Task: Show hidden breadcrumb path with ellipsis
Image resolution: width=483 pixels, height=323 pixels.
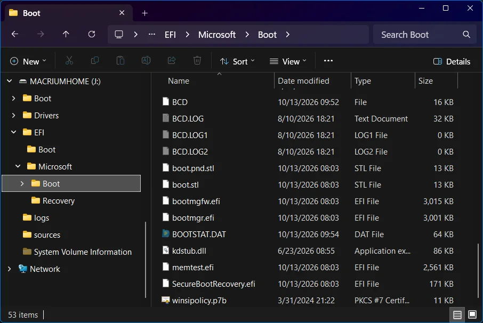Action: point(152,35)
